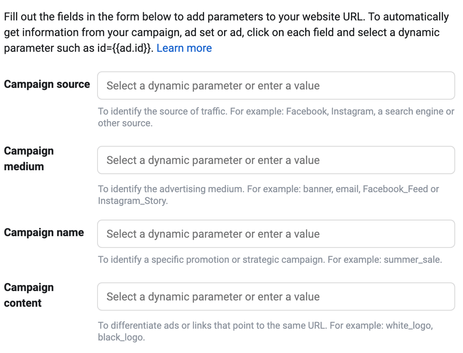463x353 pixels.
Task: Click the Campaign source input field
Action: pos(276,85)
